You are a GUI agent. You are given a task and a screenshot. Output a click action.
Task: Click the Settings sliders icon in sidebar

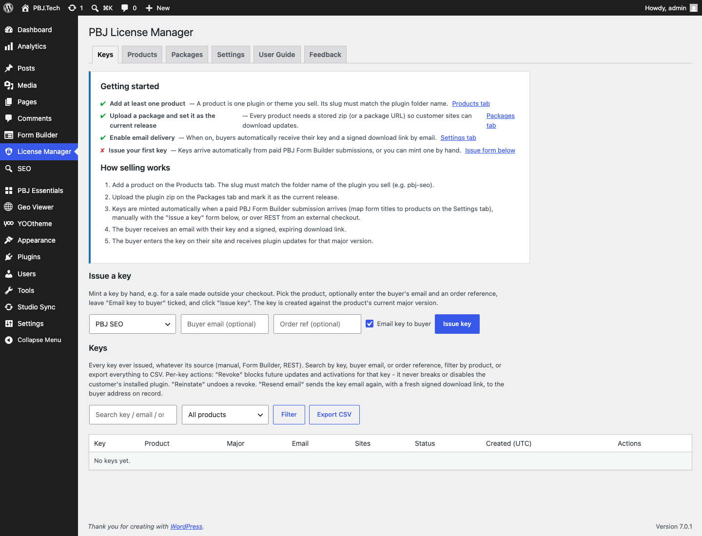(9, 324)
